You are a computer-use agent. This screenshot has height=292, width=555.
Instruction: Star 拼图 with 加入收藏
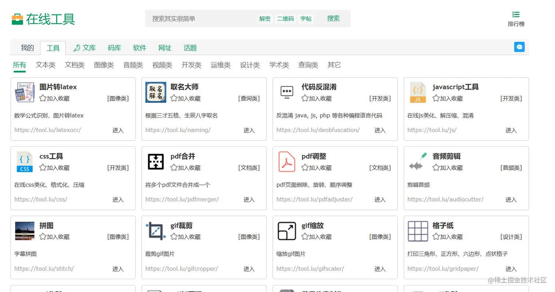[x=54, y=237]
